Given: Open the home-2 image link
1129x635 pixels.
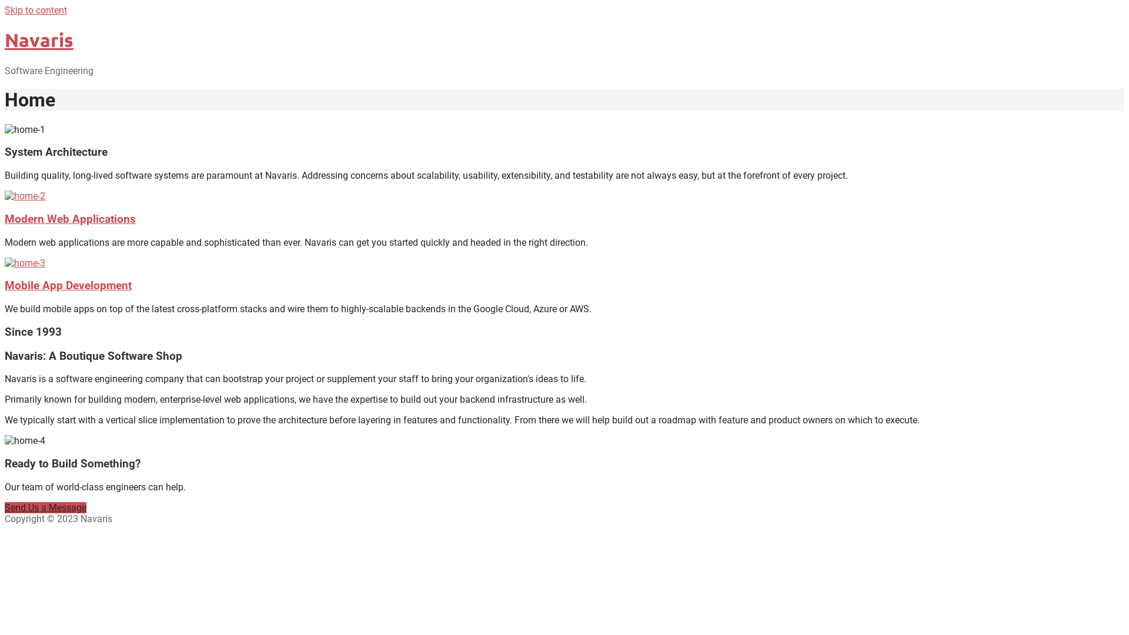Looking at the screenshot, I should coord(25,196).
